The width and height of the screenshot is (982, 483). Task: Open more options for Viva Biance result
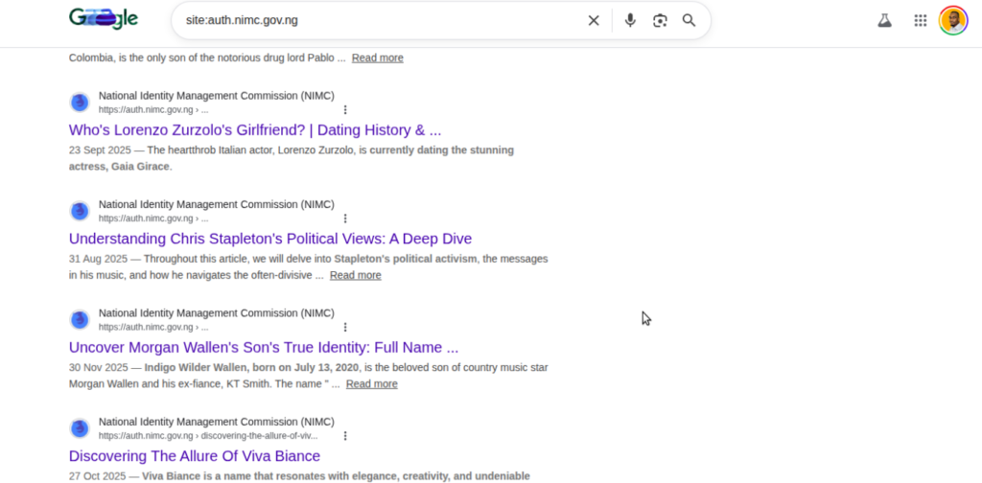(345, 436)
